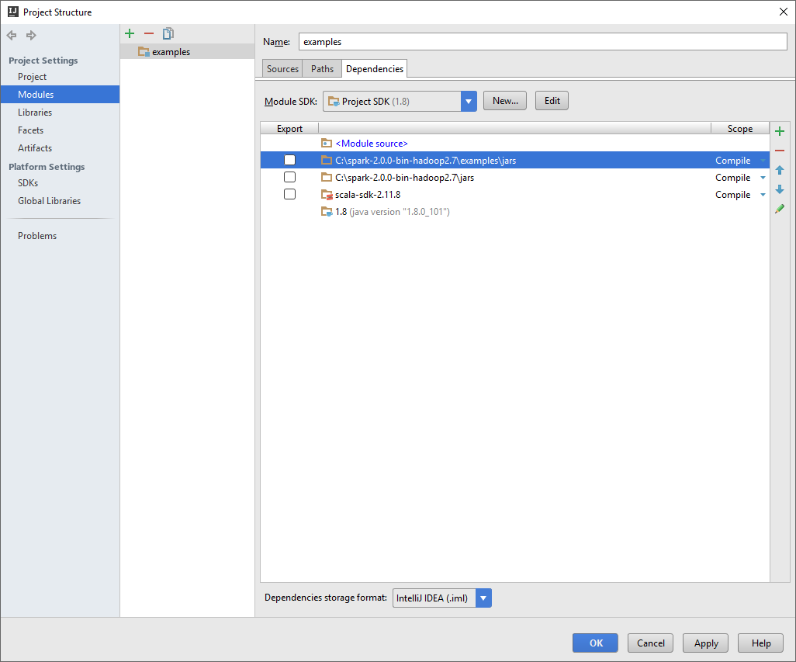Close the Project Structure dialog
796x662 pixels.
pyautogui.click(x=784, y=12)
